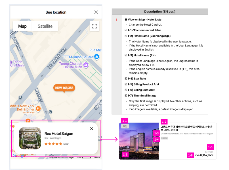Image resolution: width=229 pixels, height=170 pixels.
Task: Click Grand Mercure hotel thumbnail image
Action: (139, 141)
